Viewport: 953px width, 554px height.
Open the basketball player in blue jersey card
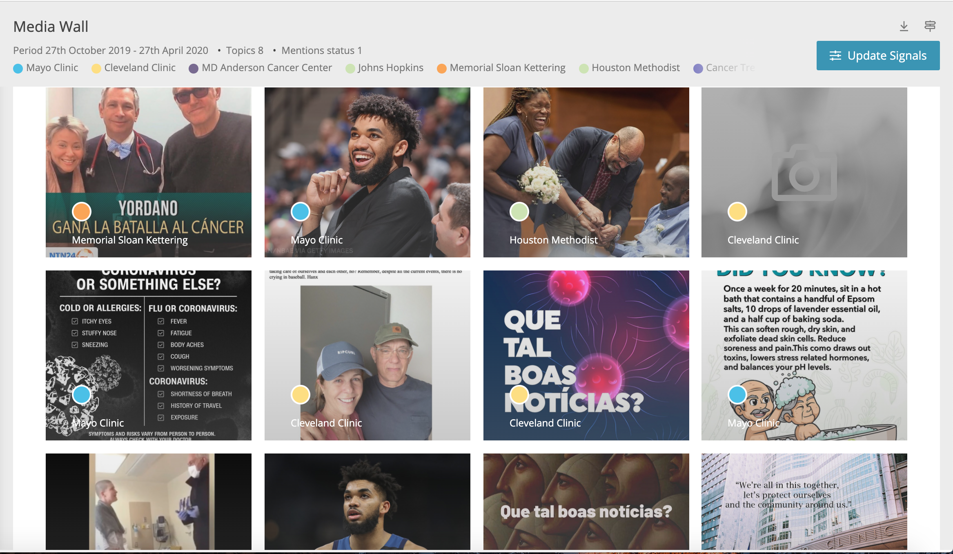[367, 502]
